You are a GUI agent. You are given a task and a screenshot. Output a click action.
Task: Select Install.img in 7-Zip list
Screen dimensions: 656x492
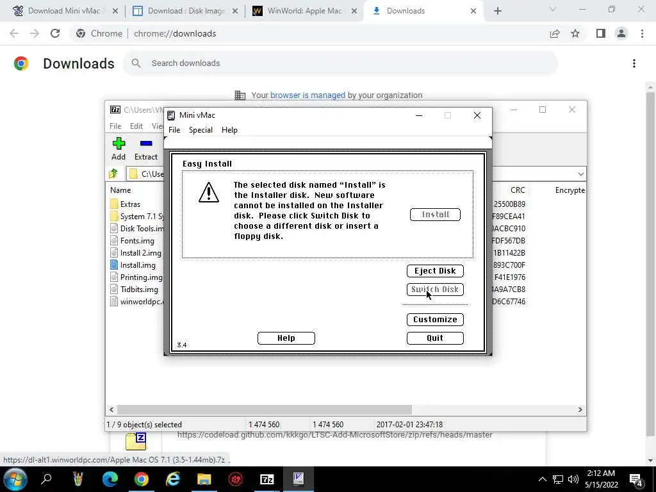pyautogui.click(x=133, y=265)
